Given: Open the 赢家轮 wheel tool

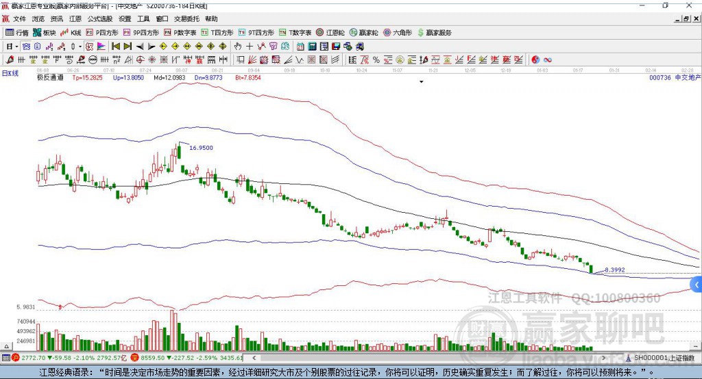Looking at the screenshot, I should [x=363, y=33].
